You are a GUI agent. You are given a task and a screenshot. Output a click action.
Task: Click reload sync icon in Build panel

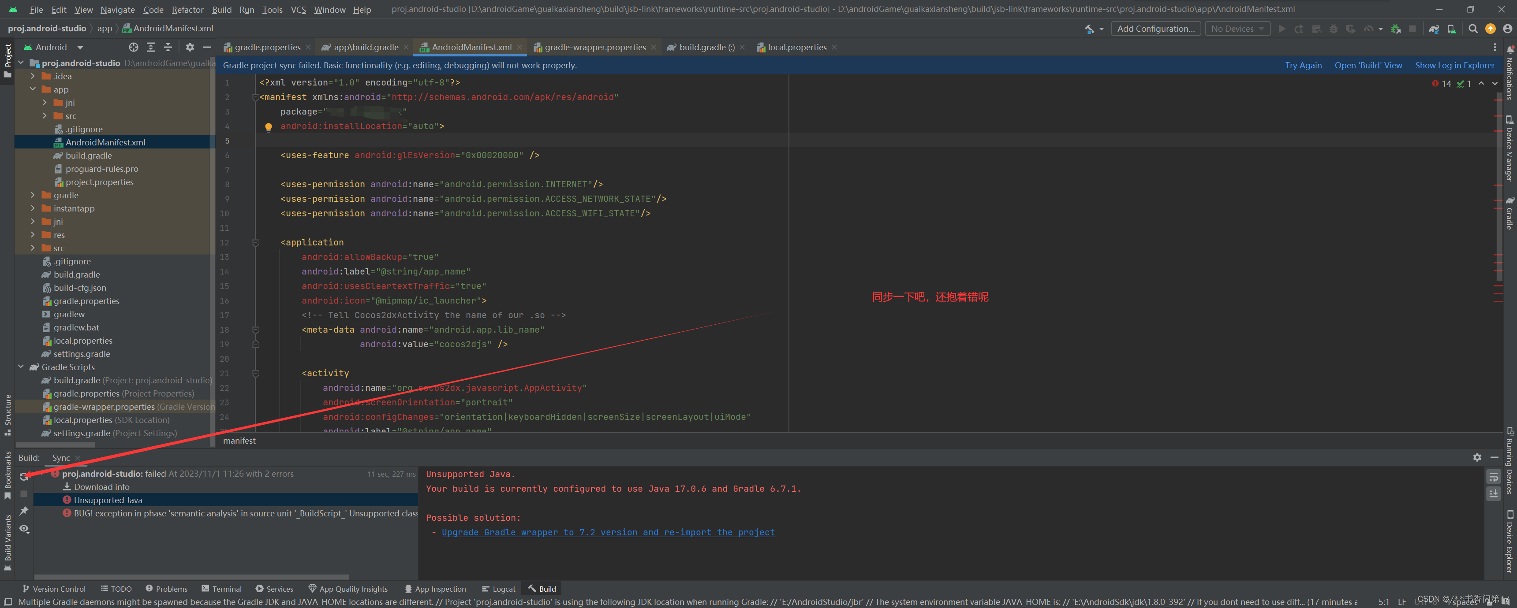pos(24,476)
